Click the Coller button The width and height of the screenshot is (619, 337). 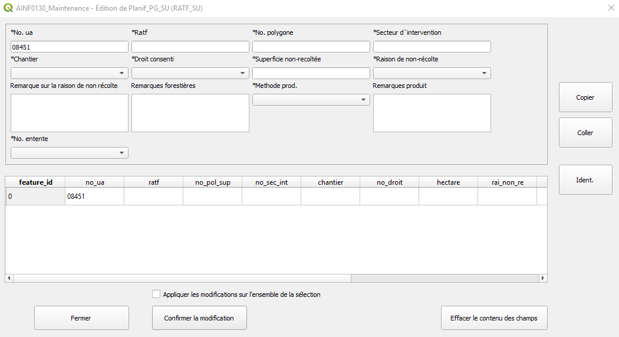585,133
